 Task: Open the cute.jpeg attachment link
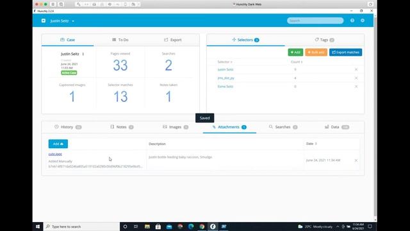(x=55, y=154)
